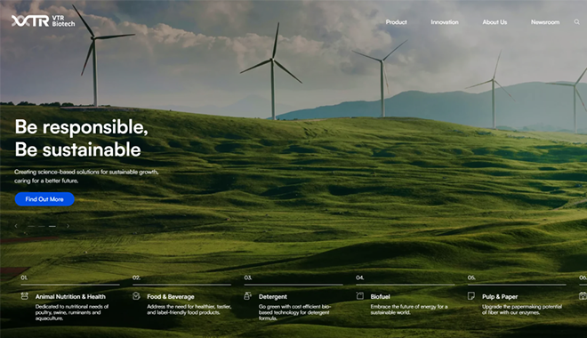Open the Detergent category link

(x=273, y=296)
